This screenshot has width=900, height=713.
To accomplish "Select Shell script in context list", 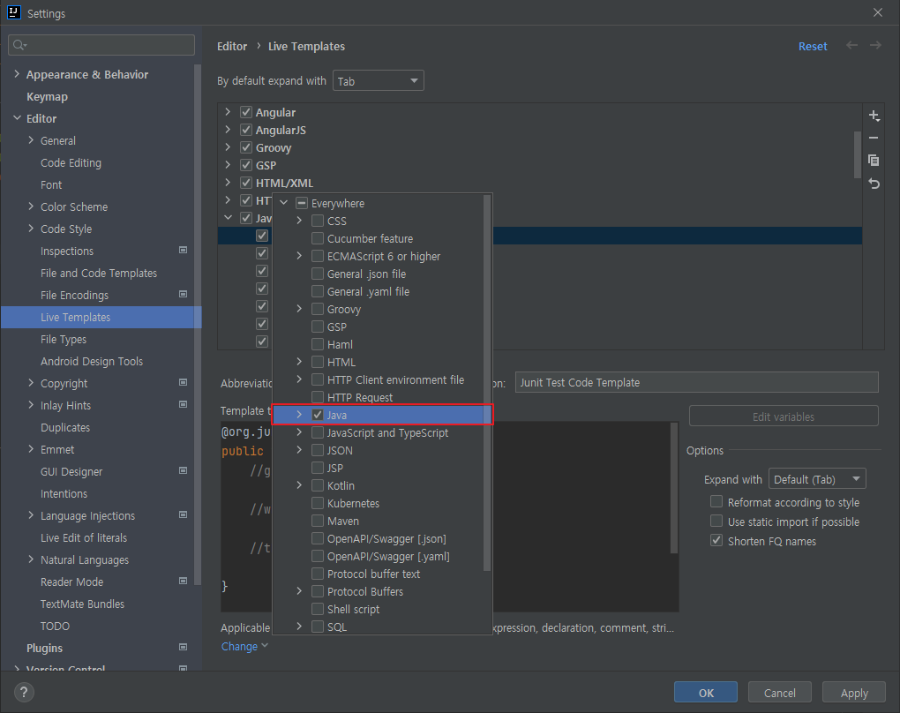I will click(353, 609).
